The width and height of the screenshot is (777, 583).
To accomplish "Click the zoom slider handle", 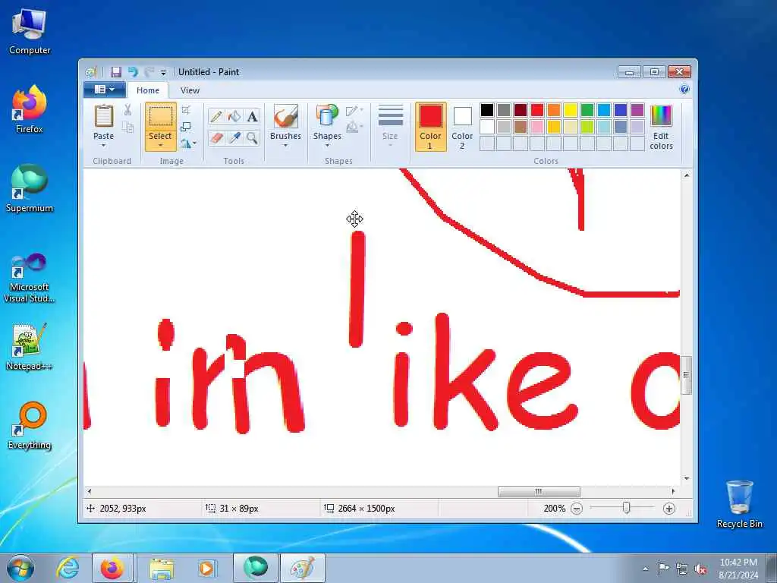I will coord(626,508).
